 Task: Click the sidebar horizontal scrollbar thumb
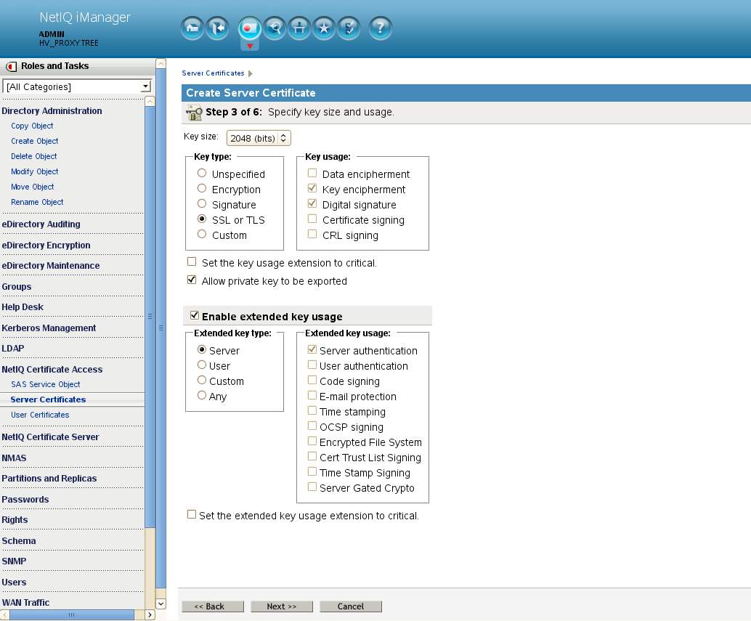point(72,614)
